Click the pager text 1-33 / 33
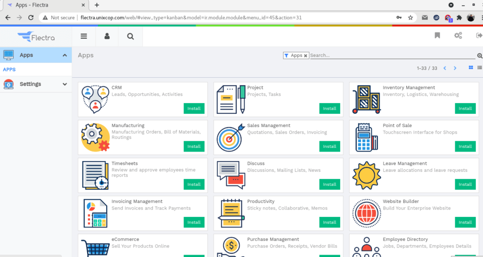 tap(427, 68)
